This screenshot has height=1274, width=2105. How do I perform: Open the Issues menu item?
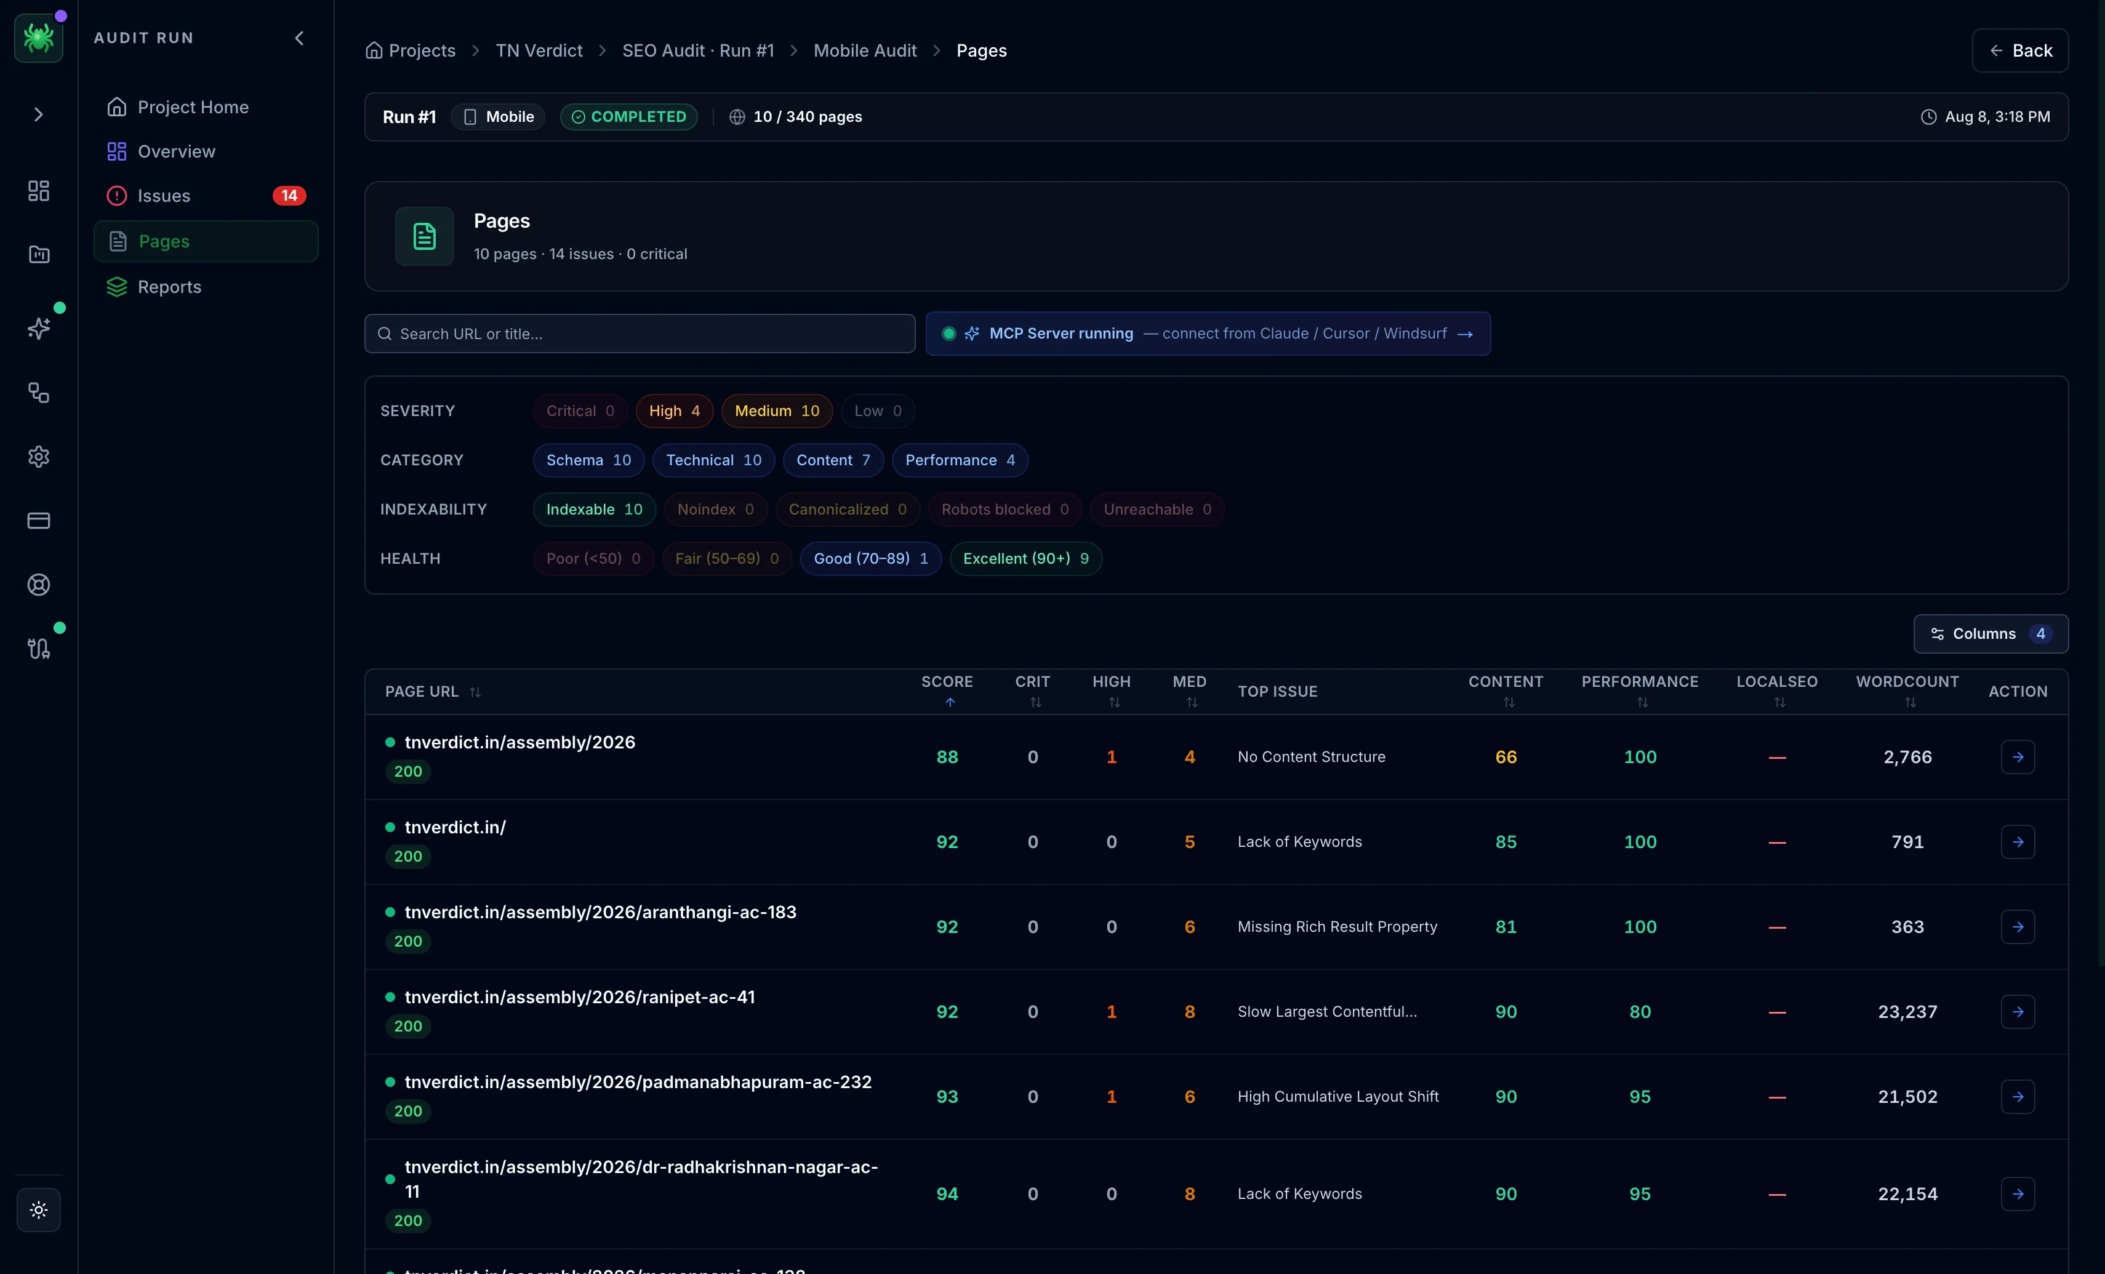tap(206, 196)
